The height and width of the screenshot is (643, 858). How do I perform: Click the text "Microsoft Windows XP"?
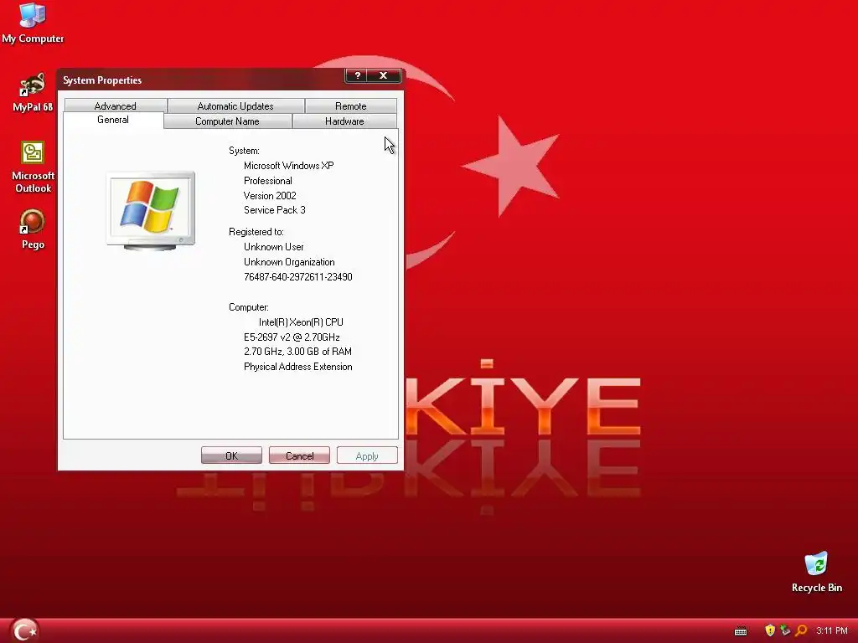click(x=289, y=166)
